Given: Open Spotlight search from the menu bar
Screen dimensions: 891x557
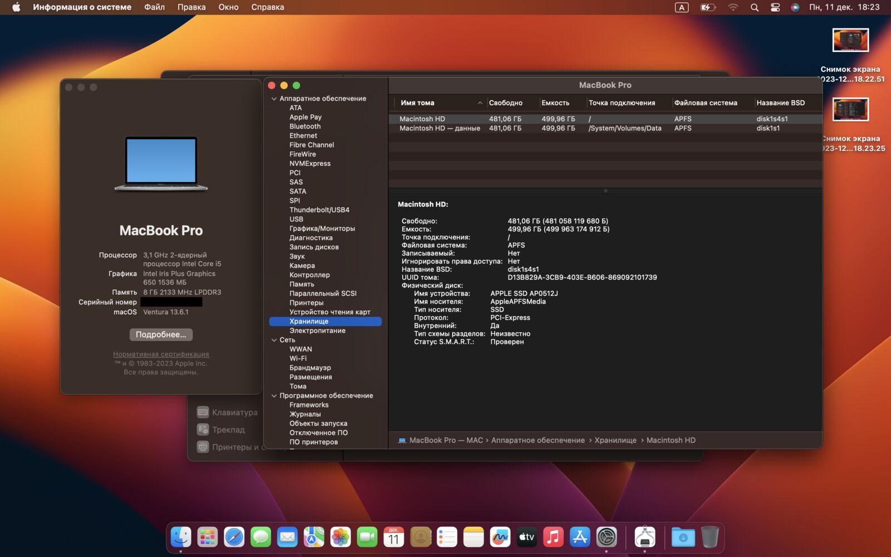Looking at the screenshot, I should coord(755,7).
